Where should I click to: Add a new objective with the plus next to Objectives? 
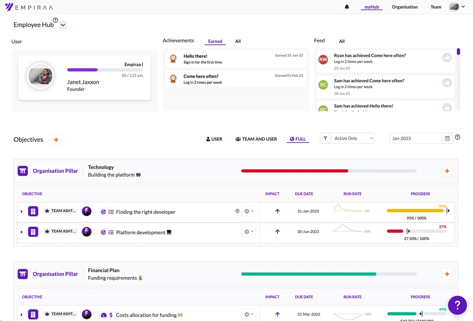point(56,139)
